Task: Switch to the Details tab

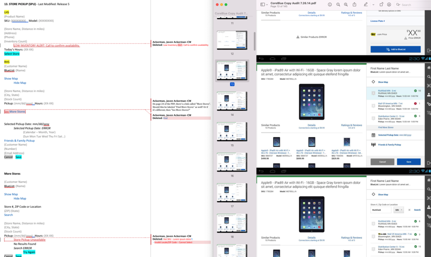Action: 311,125
